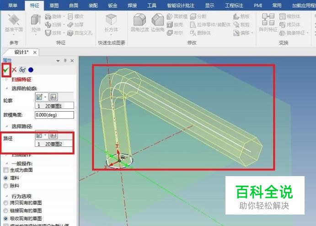Switch to the 钣金 ribbon tab
This screenshot has height=226, width=316.
[x=112, y=5]
